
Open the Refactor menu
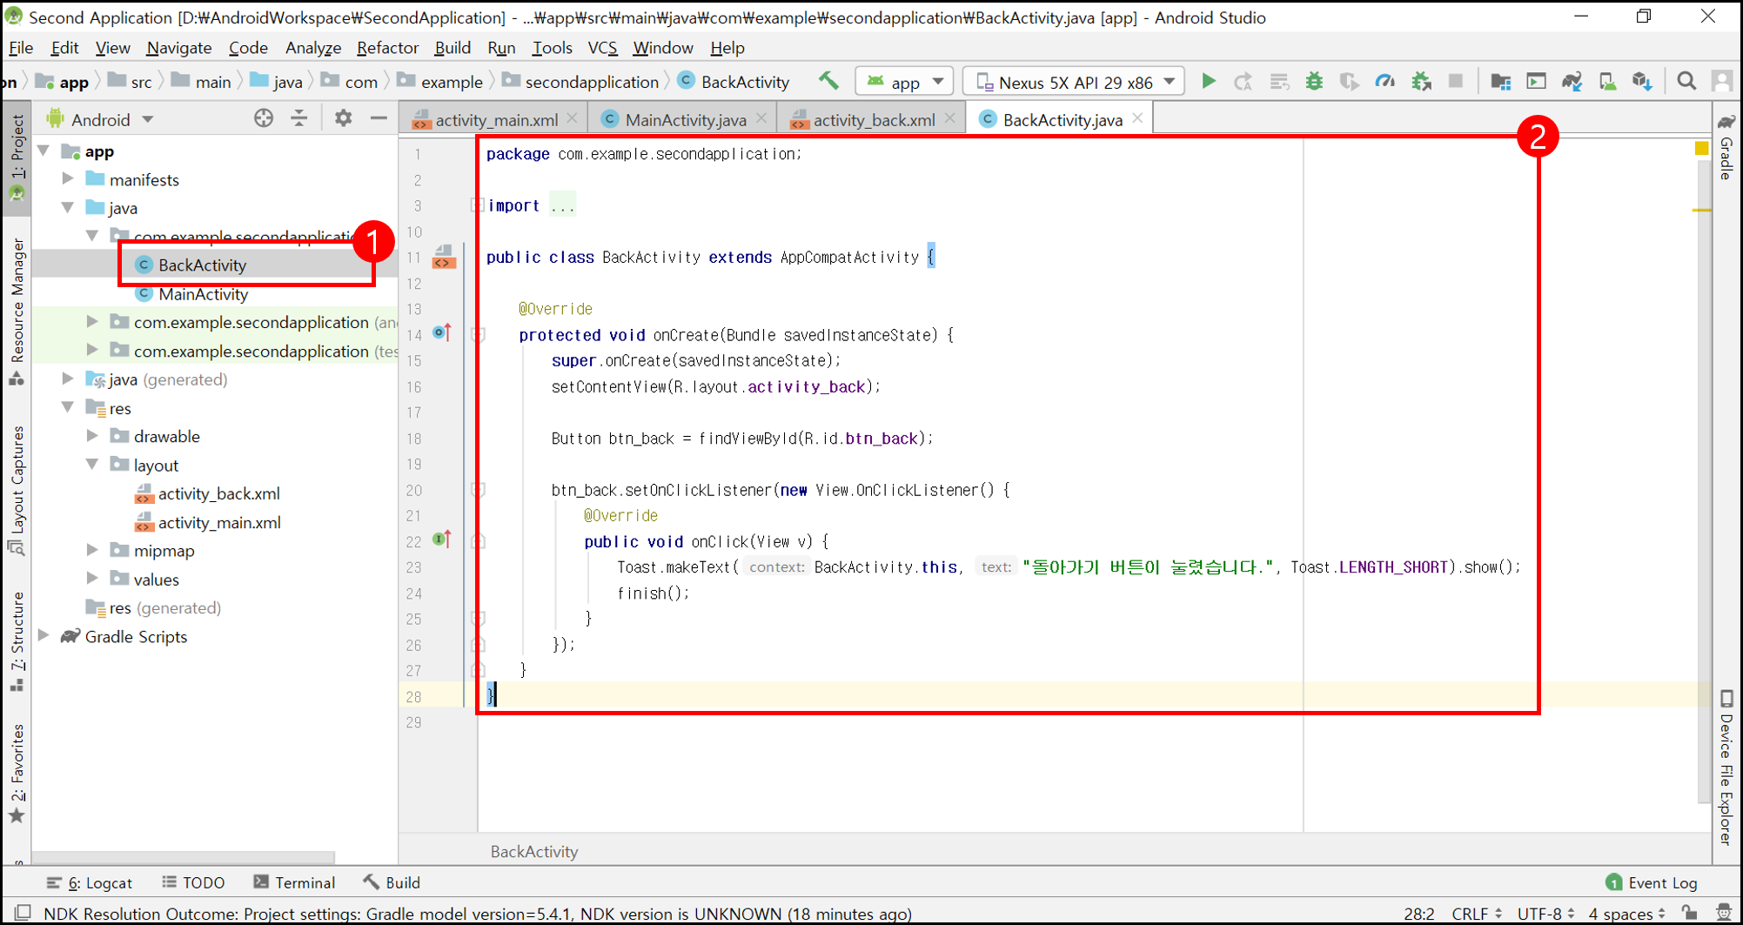pyautogui.click(x=387, y=48)
